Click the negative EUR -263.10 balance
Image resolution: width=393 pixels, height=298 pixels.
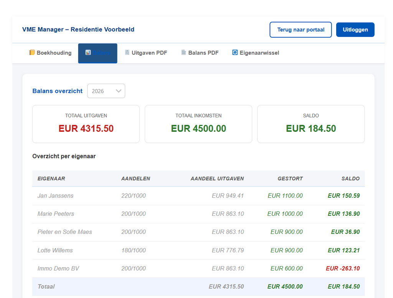343,268
